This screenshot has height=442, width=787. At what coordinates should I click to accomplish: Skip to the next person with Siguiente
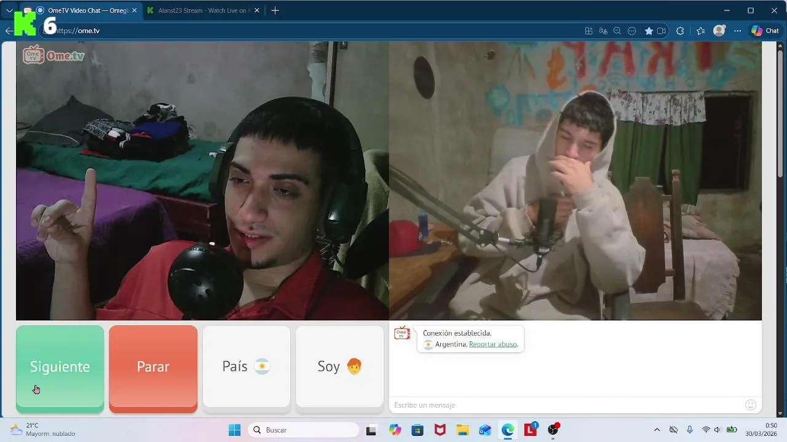(x=60, y=366)
